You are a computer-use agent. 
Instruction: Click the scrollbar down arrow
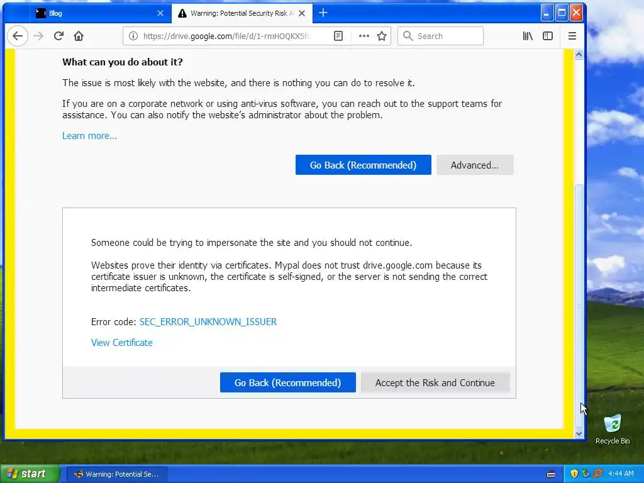pyautogui.click(x=579, y=434)
